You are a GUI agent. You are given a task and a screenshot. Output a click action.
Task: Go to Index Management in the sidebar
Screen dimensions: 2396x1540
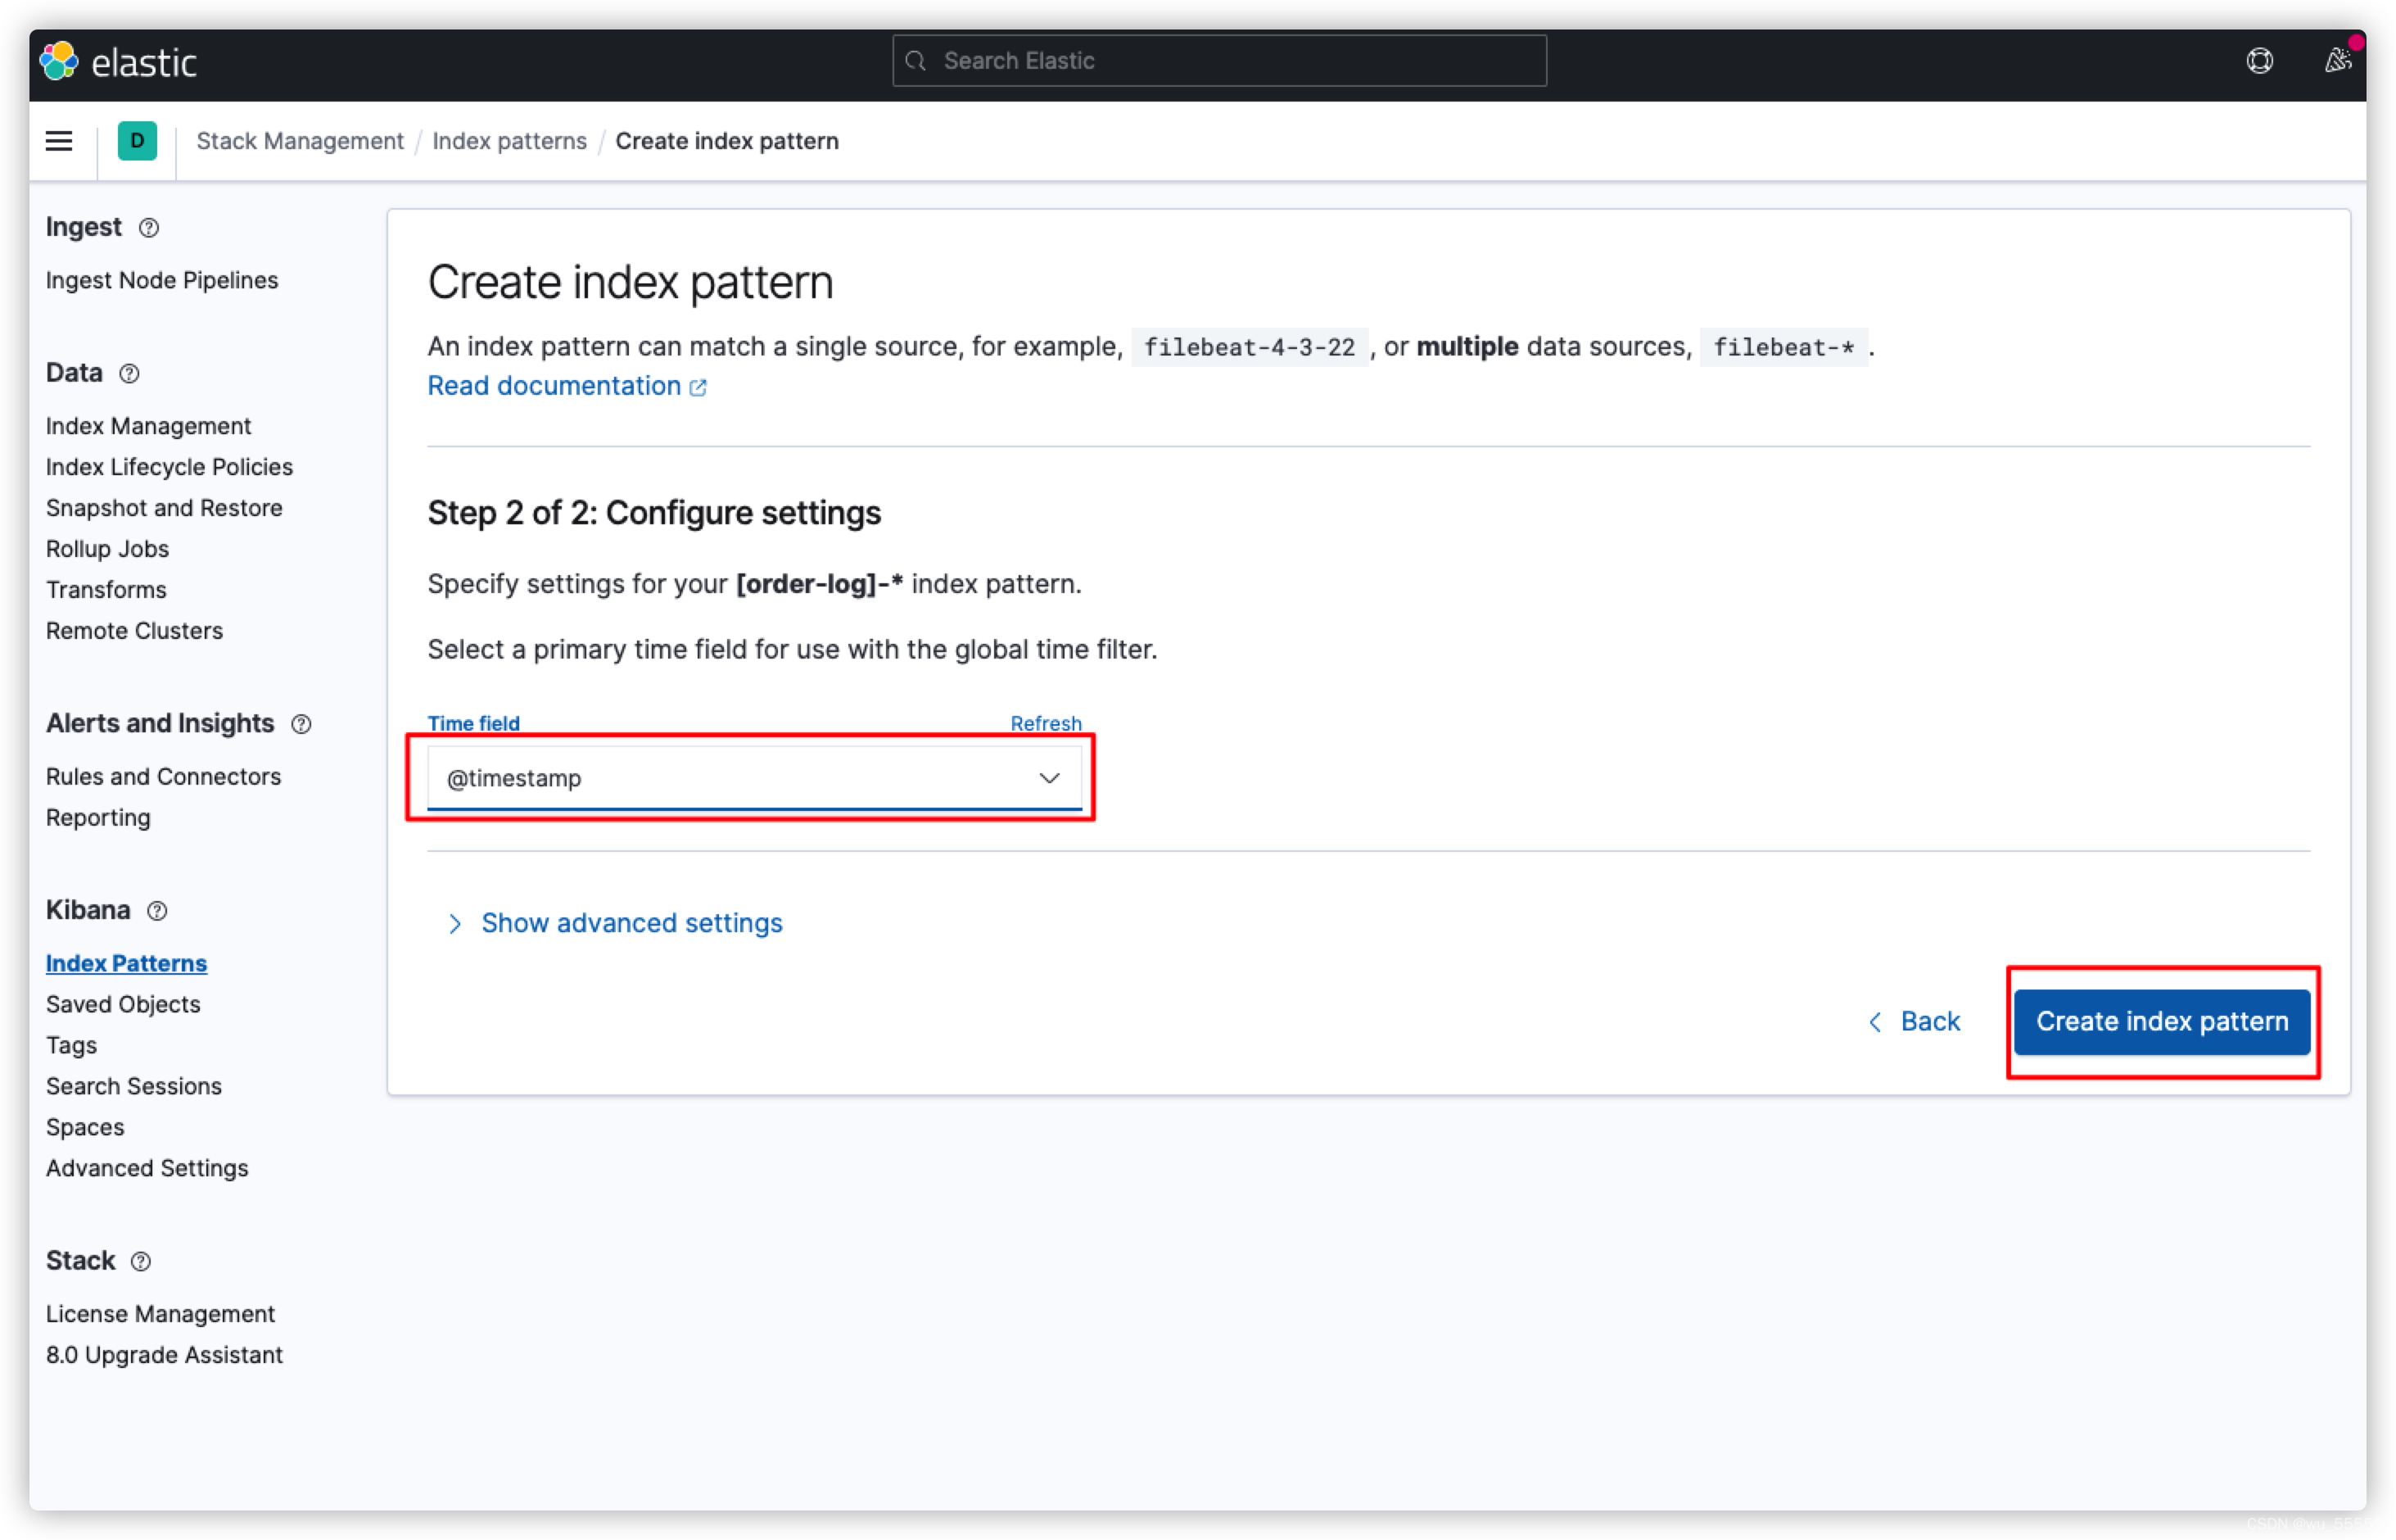click(148, 426)
